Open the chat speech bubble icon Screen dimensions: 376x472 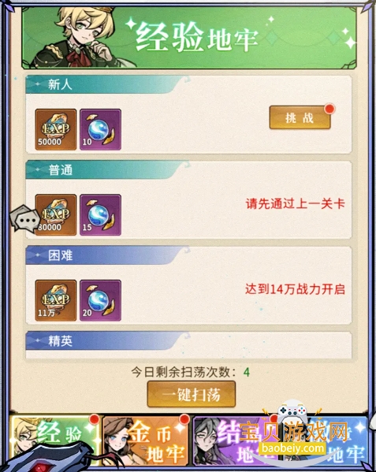pos(24,219)
